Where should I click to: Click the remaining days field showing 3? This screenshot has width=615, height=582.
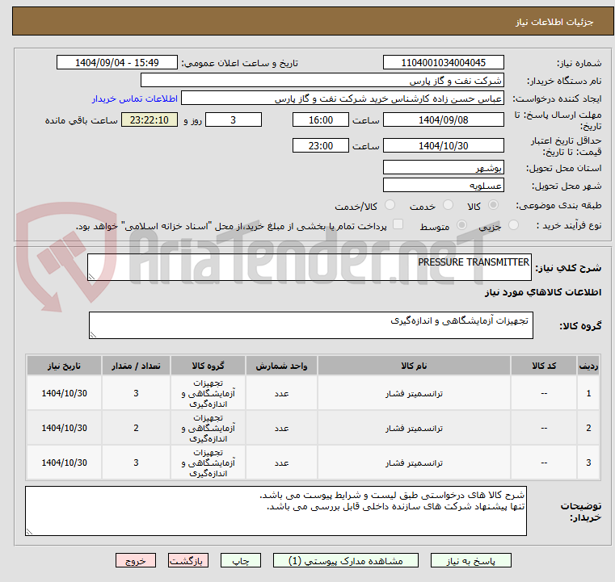234,119
